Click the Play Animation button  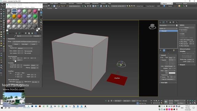coord(156,101)
